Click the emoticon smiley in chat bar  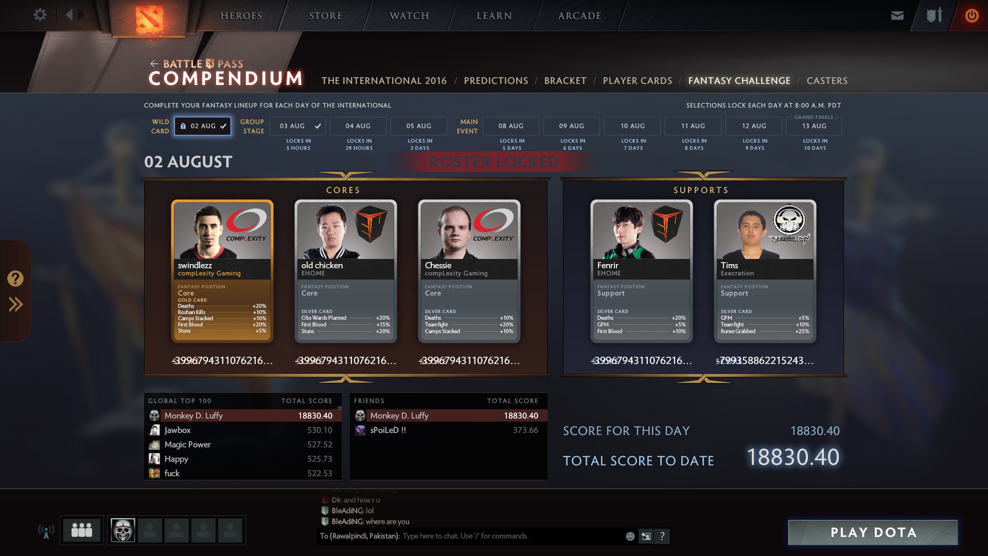pos(630,536)
